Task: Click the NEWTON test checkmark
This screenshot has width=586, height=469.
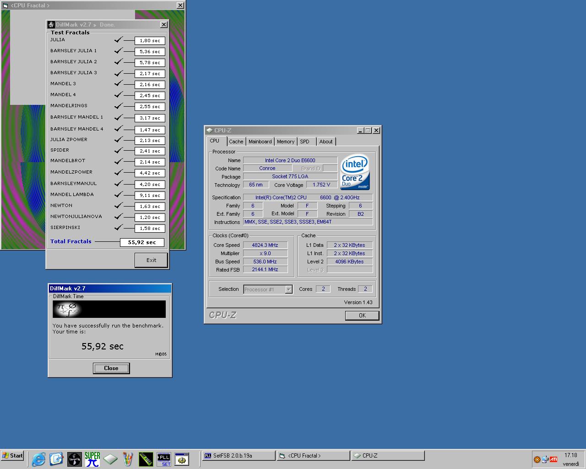Action: click(x=118, y=206)
